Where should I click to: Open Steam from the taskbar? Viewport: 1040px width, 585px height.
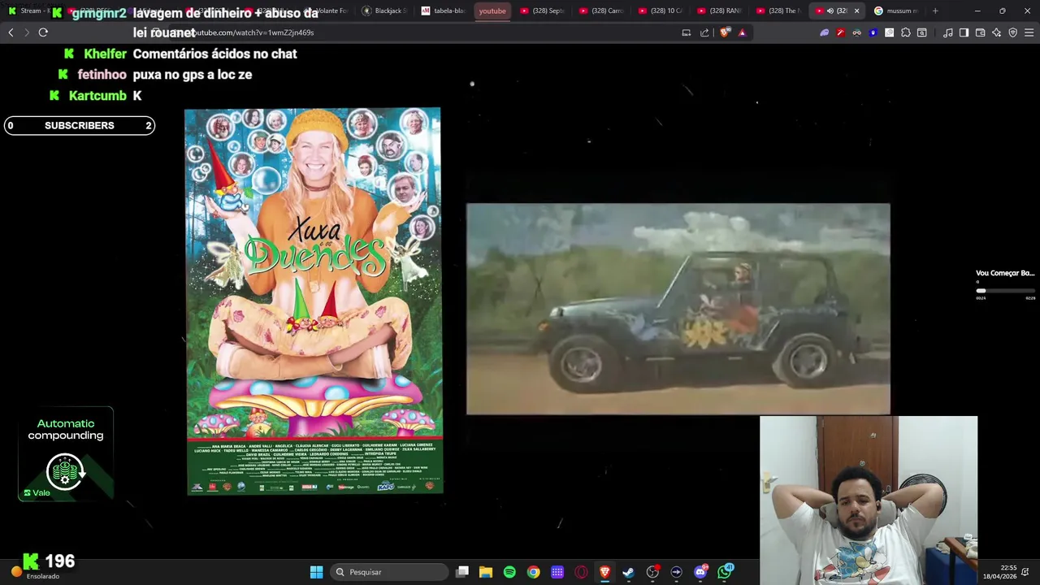pos(628,572)
